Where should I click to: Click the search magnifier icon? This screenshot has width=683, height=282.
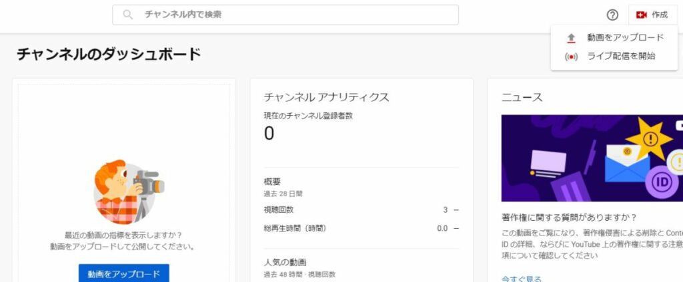click(x=127, y=15)
